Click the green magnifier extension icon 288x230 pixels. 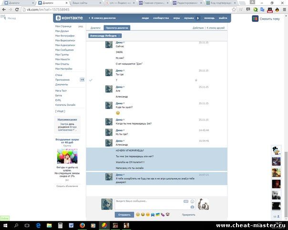tap(255, 10)
